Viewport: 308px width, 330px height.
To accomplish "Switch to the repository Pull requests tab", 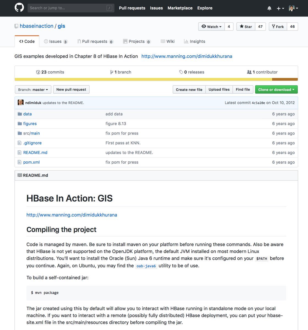I will point(95,41).
